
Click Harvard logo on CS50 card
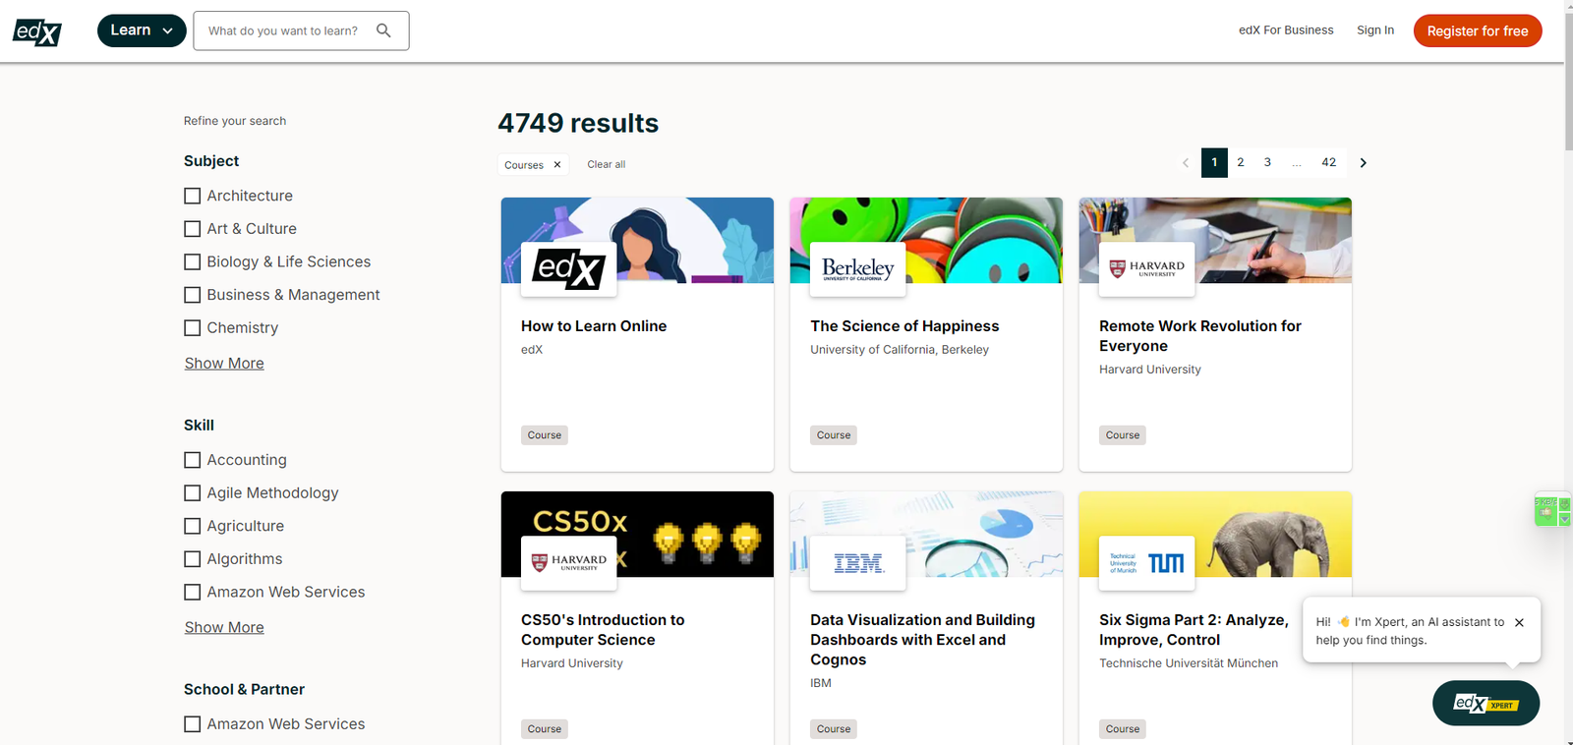point(569,562)
